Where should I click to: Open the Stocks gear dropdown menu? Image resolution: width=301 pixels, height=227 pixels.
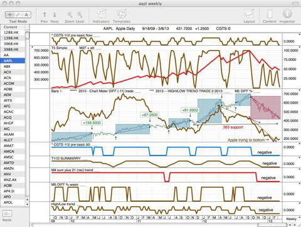[x=7, y=214]
